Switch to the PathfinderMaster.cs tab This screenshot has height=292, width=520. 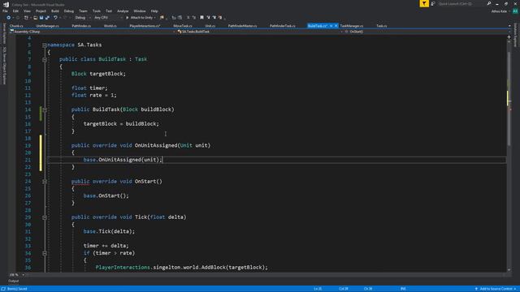coord(242,26)
